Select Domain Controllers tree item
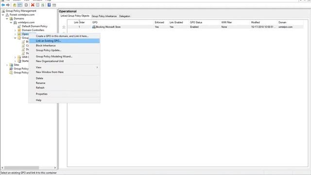This screenshot has width=311, height=175. click(x=33, y=30)
